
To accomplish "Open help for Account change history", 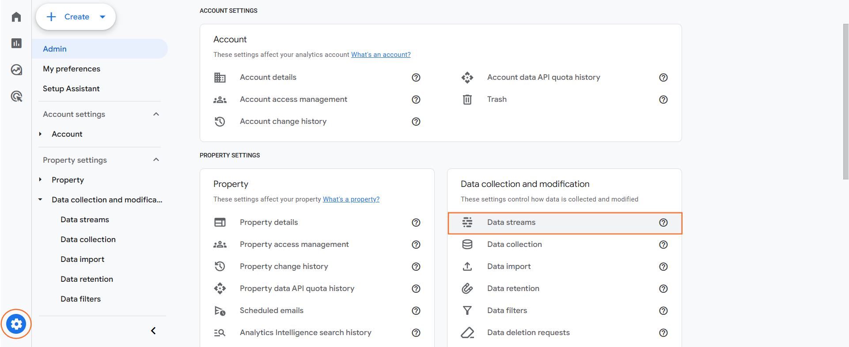I will pos(416,122).
